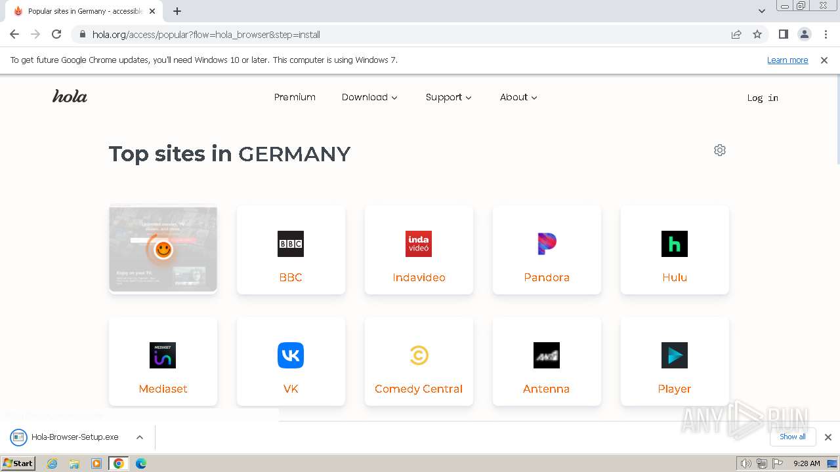Open Internet Explorer from taskbar

tap(52, 463)
